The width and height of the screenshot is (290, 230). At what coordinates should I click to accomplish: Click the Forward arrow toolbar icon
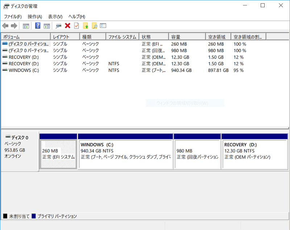[14, 26]
